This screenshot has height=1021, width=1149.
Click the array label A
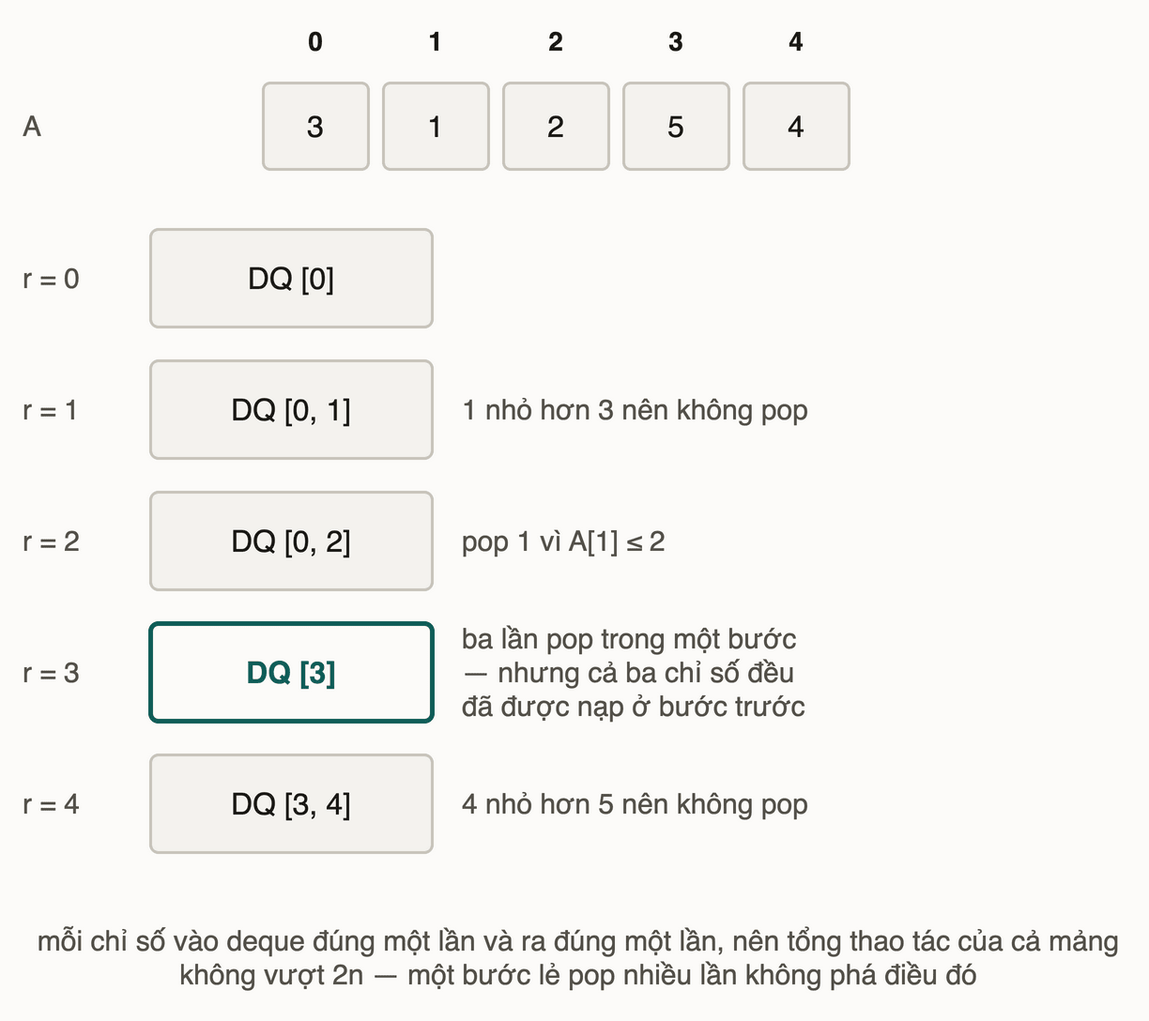click(32, 127)
